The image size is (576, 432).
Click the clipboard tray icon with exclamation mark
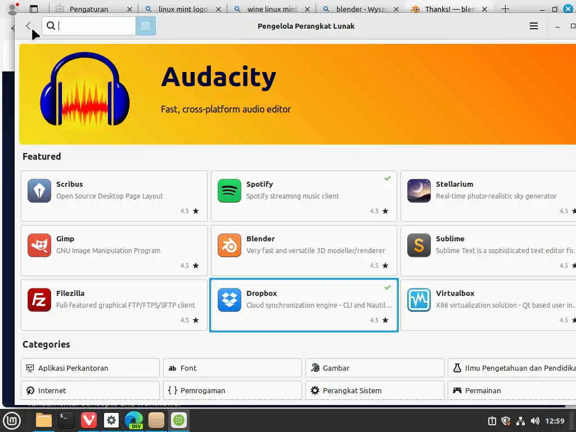click(x=492, y=421)
